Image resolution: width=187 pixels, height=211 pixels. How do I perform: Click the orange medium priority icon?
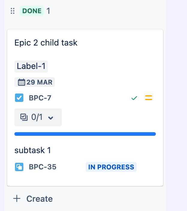(x=149, y=98)
